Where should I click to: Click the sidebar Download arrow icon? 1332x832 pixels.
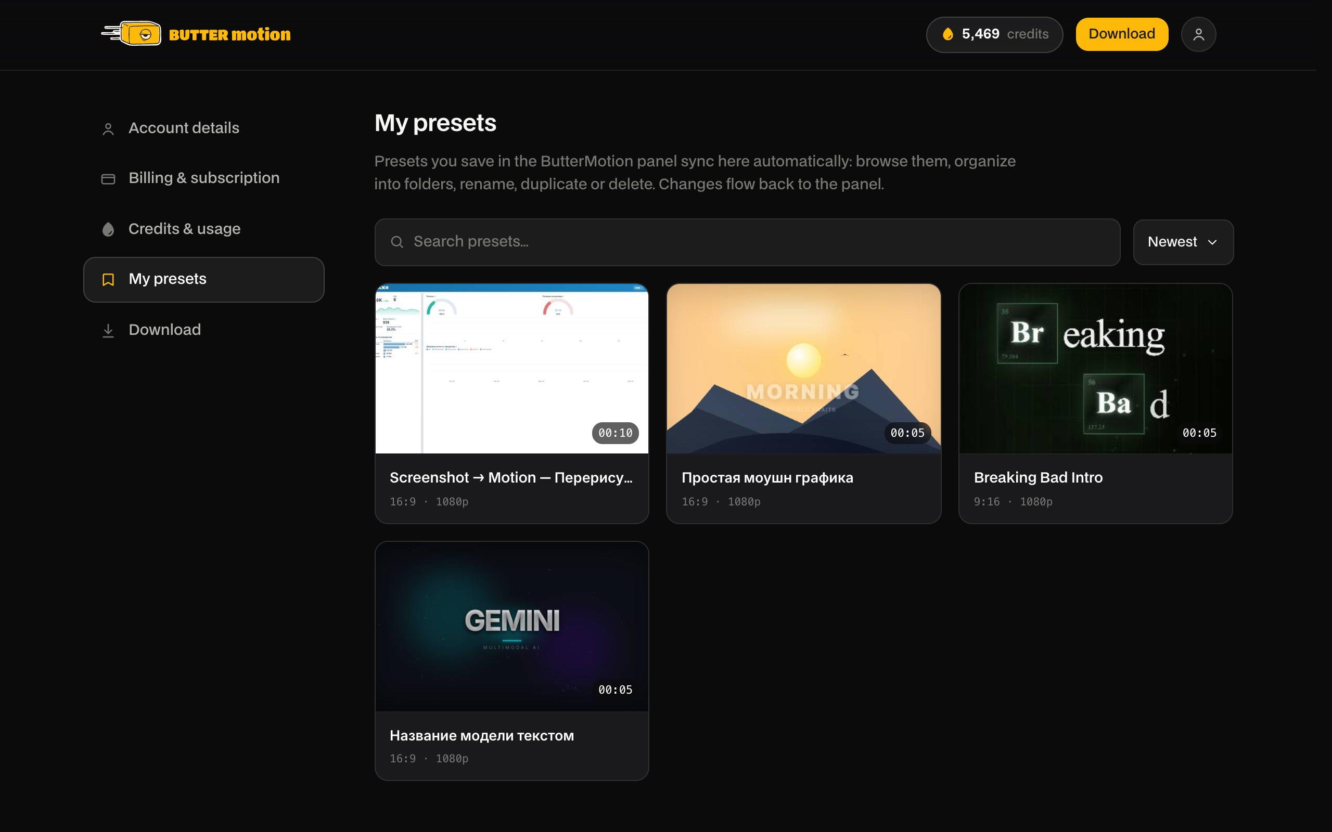[x=108, y=330]
